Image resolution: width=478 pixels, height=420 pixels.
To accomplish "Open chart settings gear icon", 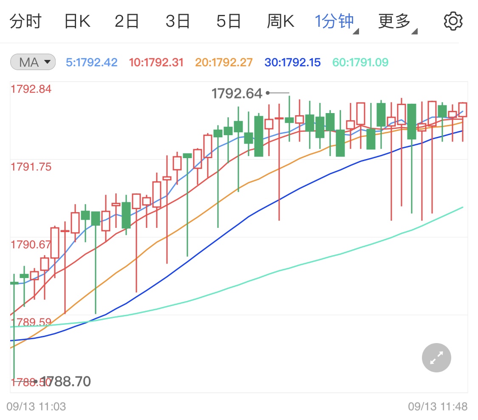I will (453, 21).
